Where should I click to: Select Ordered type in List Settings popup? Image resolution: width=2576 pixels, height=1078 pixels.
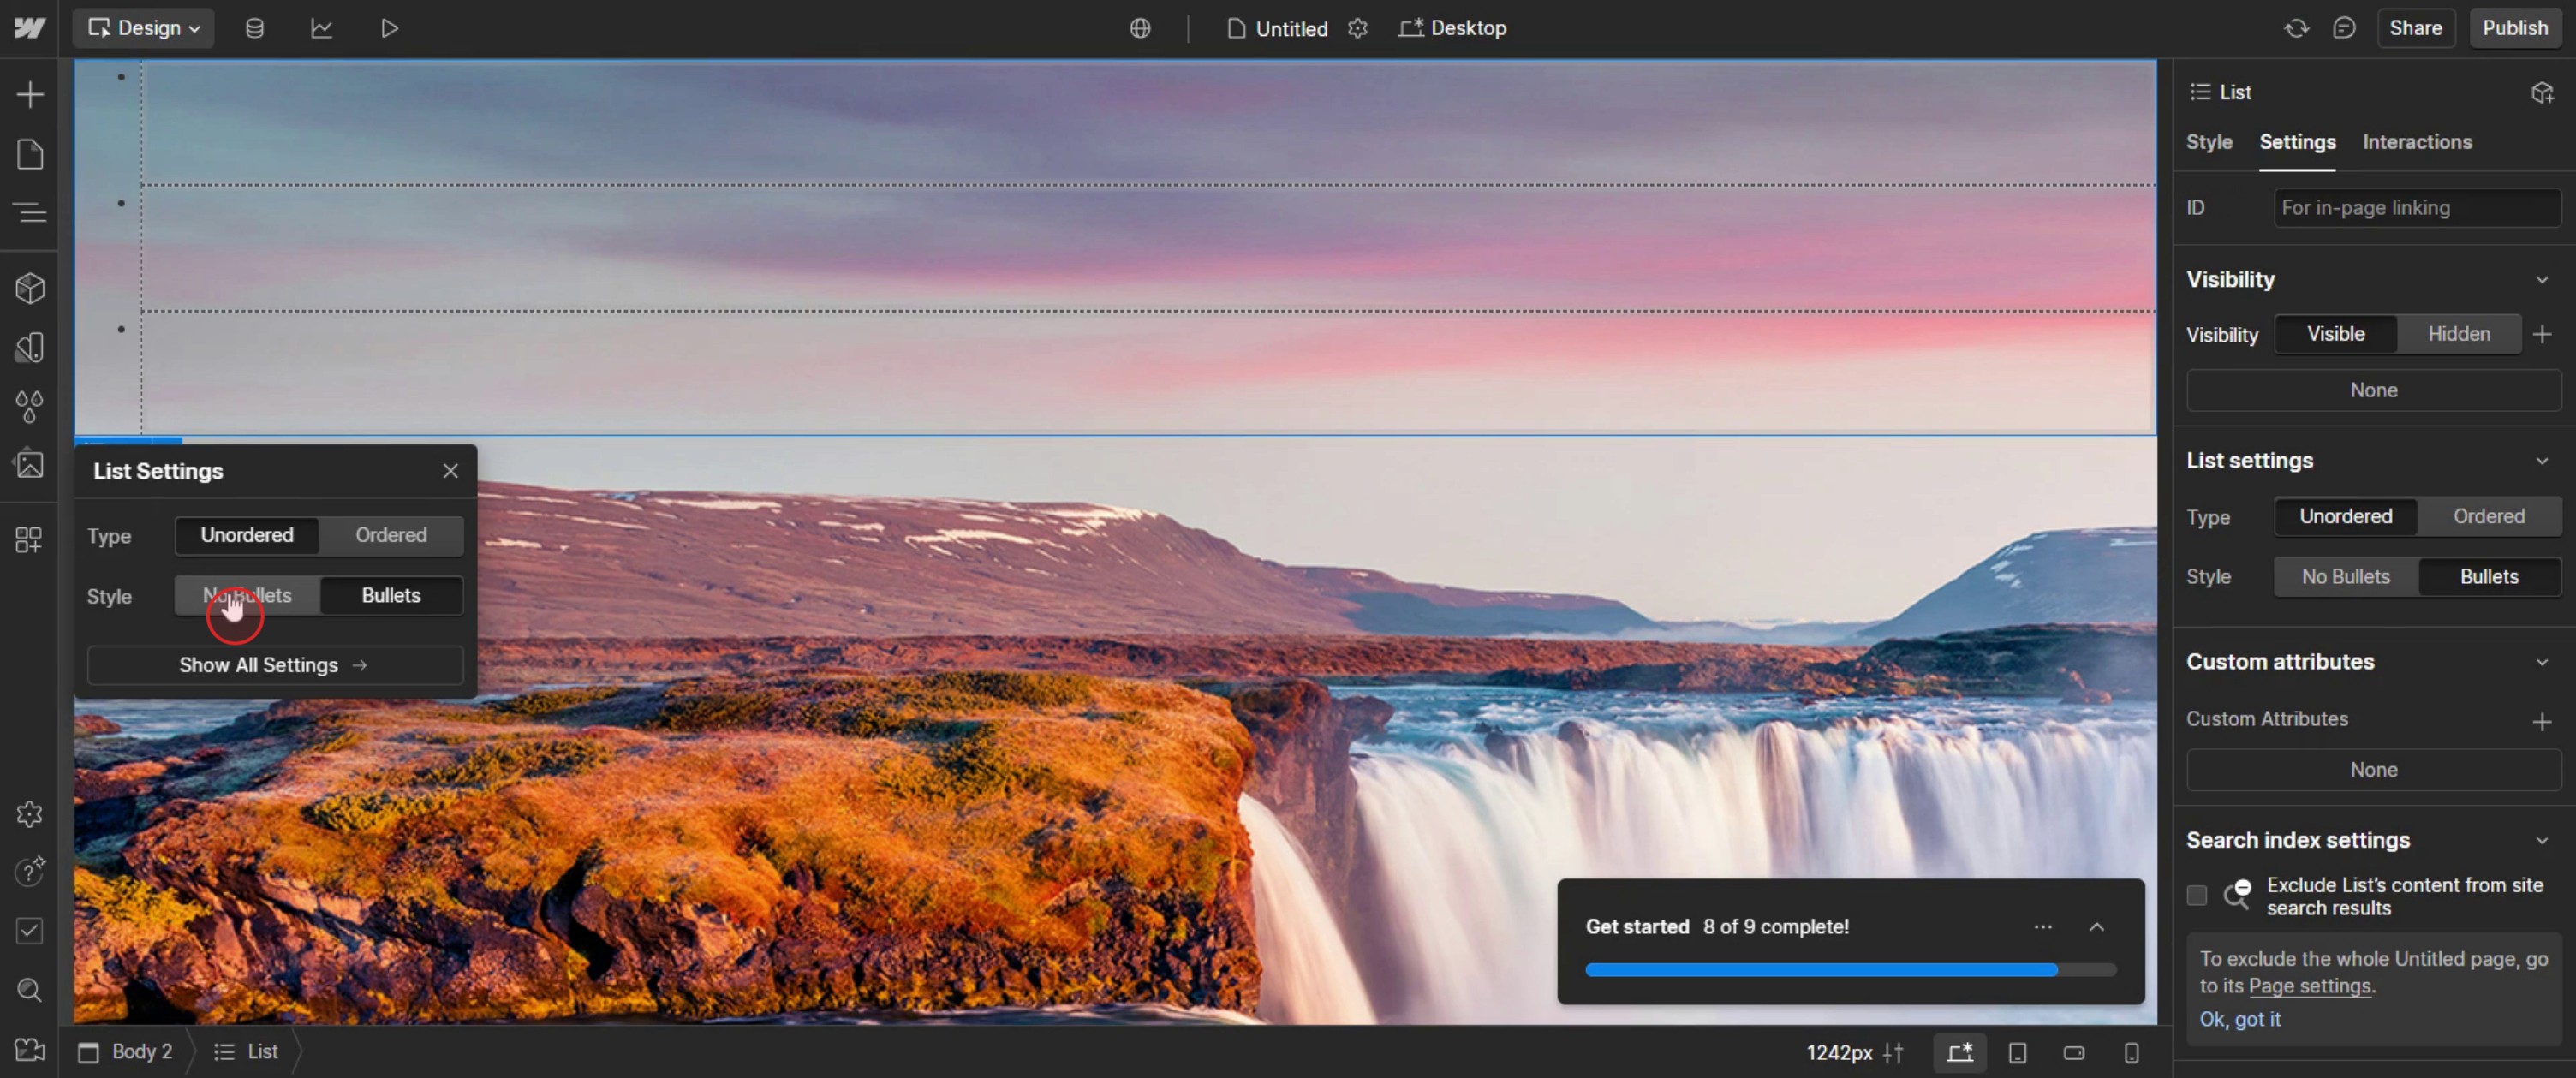(391, 535)
